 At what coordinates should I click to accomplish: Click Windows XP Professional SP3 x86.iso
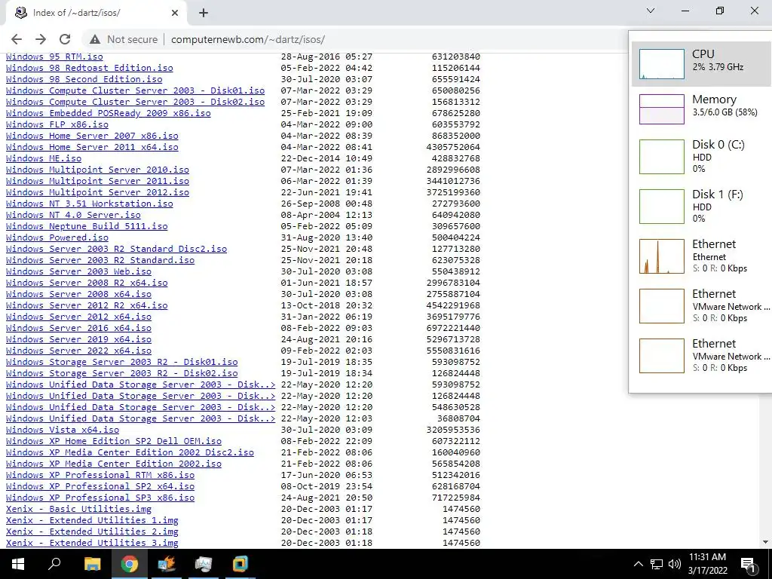(x=100, y=498)
